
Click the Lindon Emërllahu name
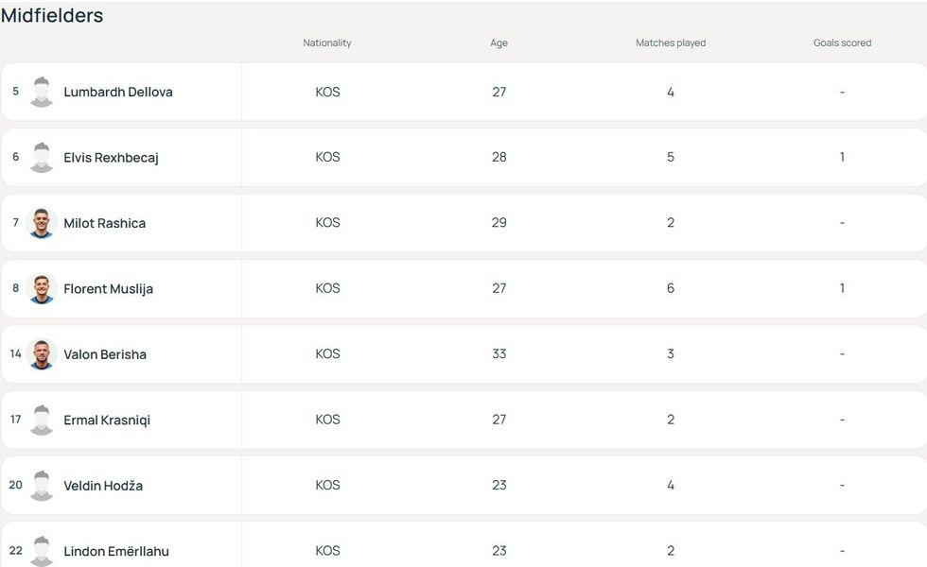click(x=116, y=551)
